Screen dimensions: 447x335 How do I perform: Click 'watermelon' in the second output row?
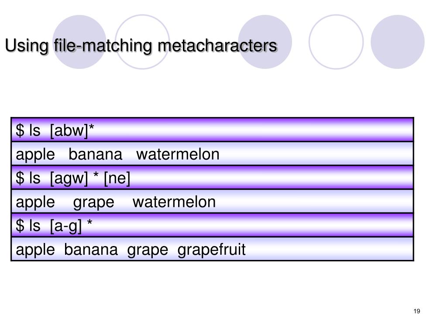pos(174,202)
